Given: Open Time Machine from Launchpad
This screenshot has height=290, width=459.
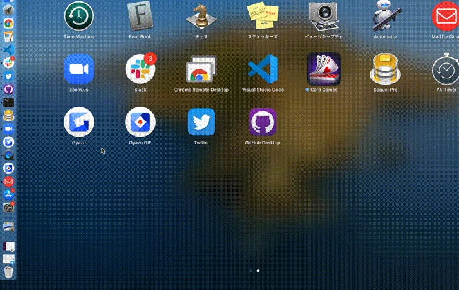Looking at the screenshot, I should pyautogui.click(x=79, y=16).
